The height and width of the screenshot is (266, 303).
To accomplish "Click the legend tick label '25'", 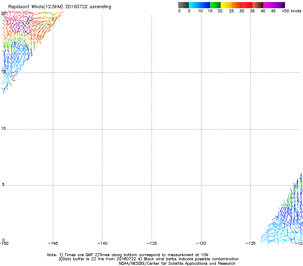I will click(x=231, y=11).
